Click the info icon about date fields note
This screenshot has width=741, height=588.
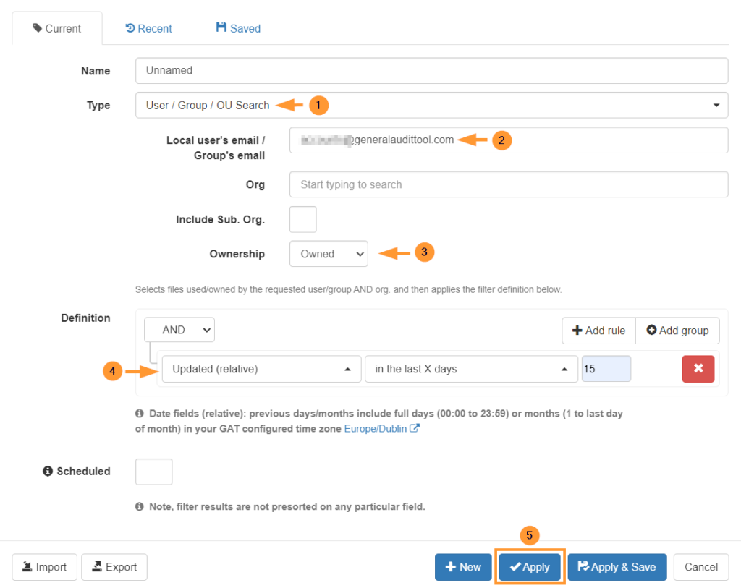(x=142, y=414)
